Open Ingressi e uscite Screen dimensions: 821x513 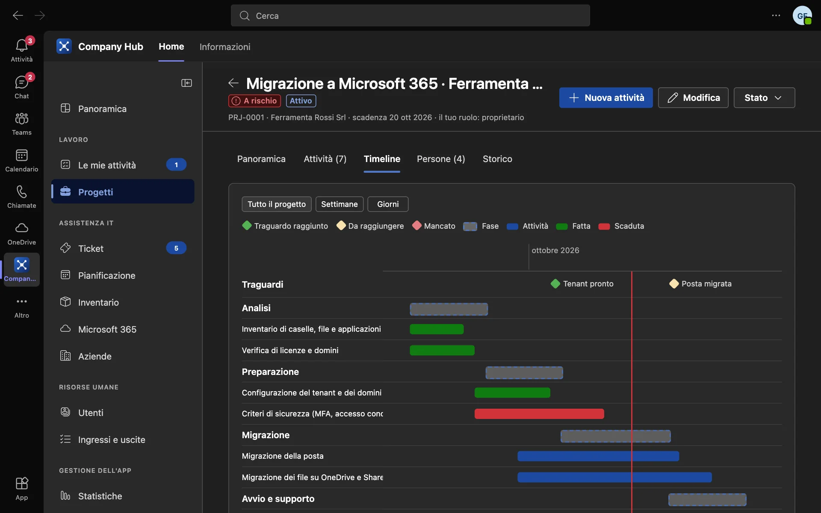(x=123, y=439)
